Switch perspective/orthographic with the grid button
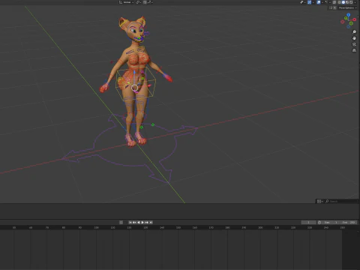The width and height of the screenshot is (360, 270). [354, 50]
